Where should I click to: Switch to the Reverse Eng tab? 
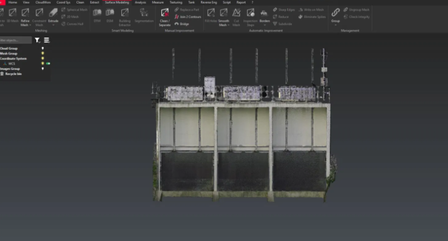click(x=209, y=2)
